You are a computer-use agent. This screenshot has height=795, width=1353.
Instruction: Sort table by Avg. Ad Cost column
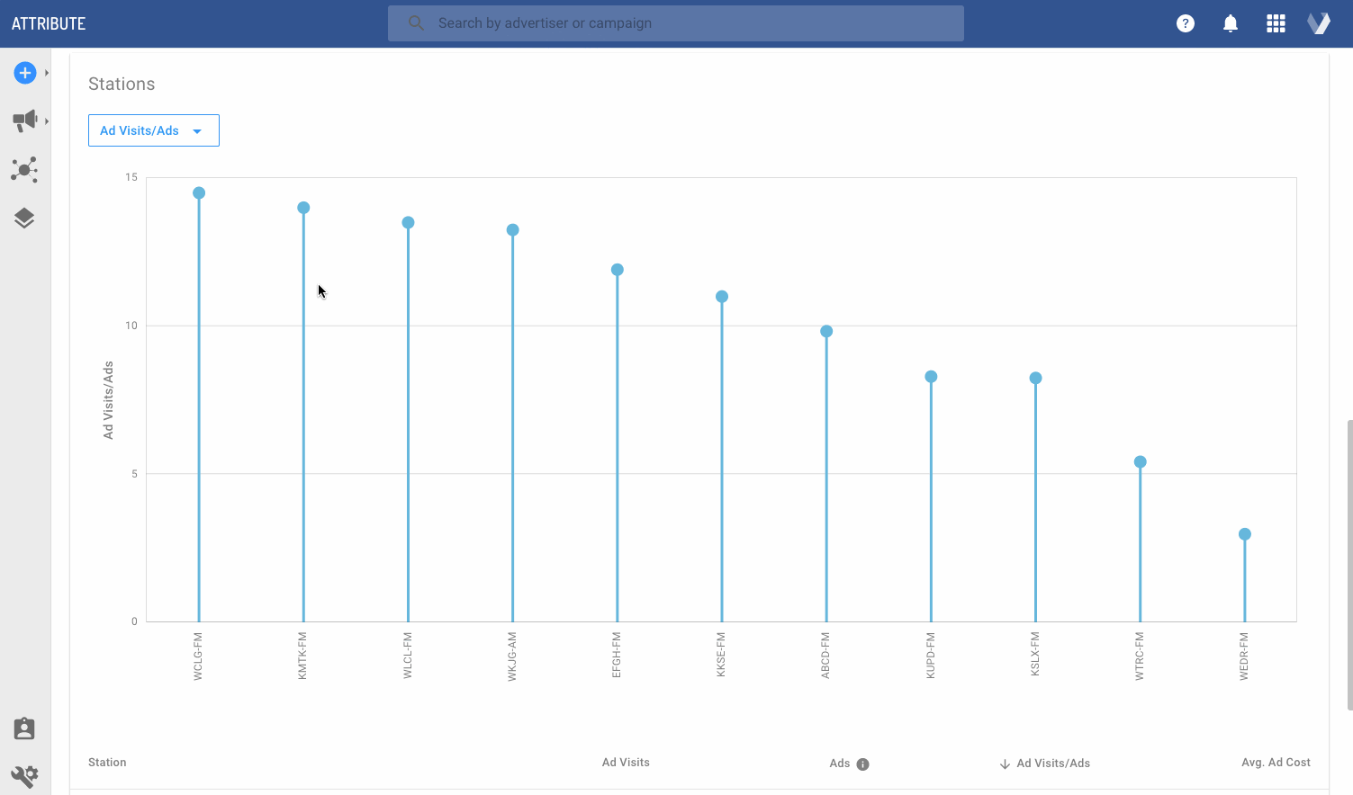(1276, 763)
